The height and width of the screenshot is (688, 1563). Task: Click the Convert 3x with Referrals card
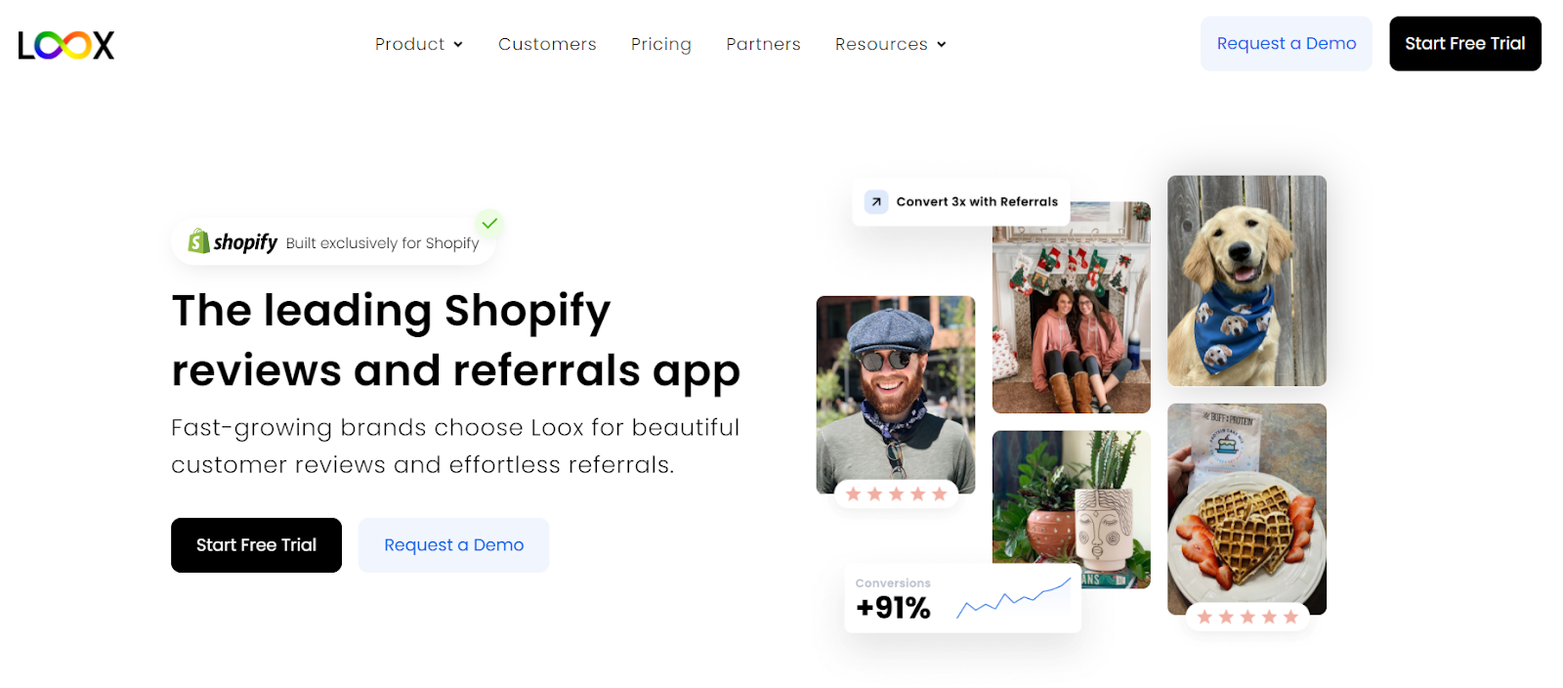coord(961,201)
